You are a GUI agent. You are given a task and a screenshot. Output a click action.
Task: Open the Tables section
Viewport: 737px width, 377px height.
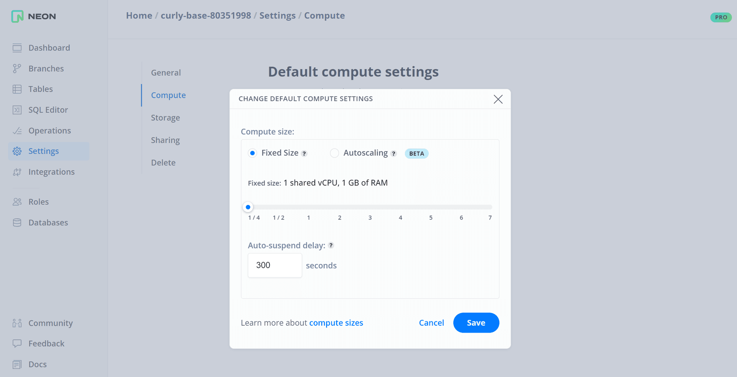click(x=40, y=89)
